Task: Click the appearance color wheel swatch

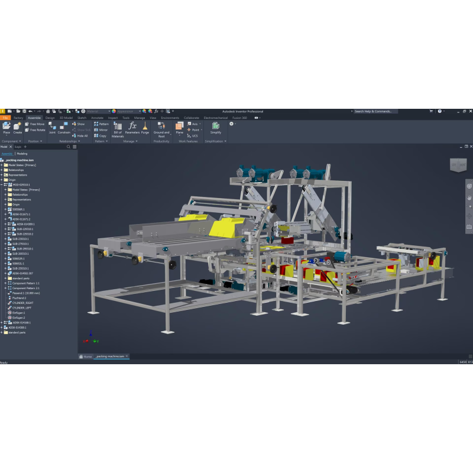Action: point(114,111)
